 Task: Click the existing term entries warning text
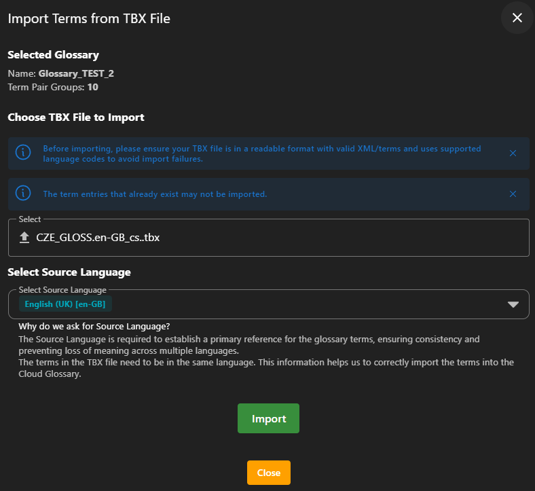pos(155,194)
